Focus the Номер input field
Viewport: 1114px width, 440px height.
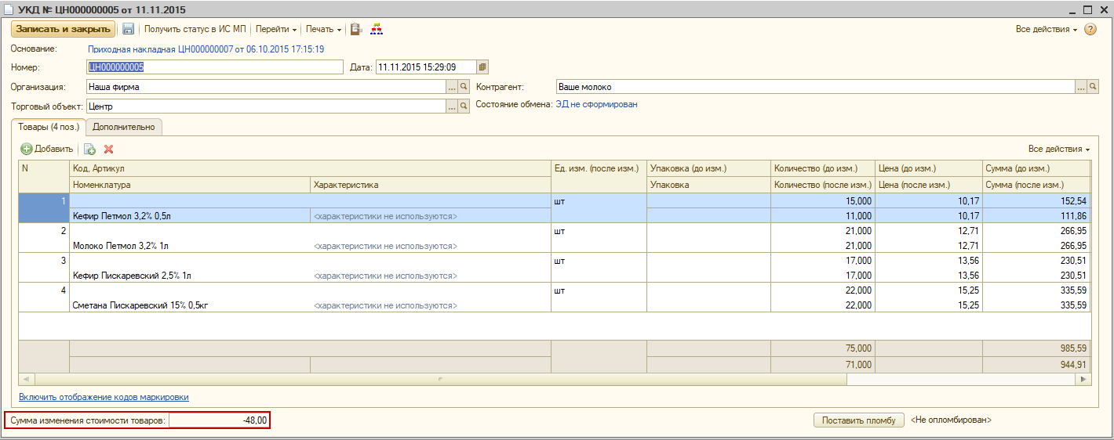point(215,67)
